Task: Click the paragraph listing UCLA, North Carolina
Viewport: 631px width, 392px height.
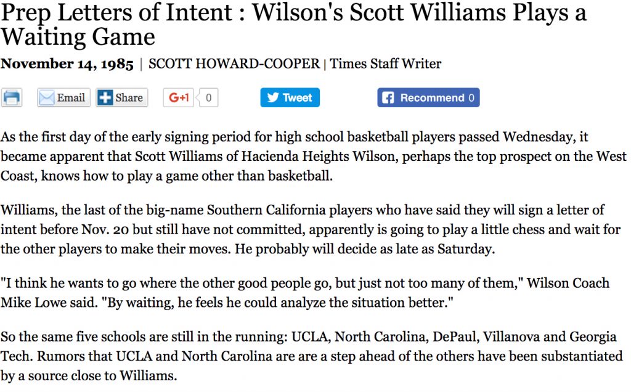Action: pos(311,356)
